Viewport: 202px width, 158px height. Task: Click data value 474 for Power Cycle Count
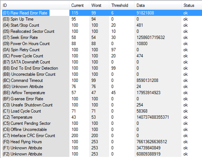point(139,56)
